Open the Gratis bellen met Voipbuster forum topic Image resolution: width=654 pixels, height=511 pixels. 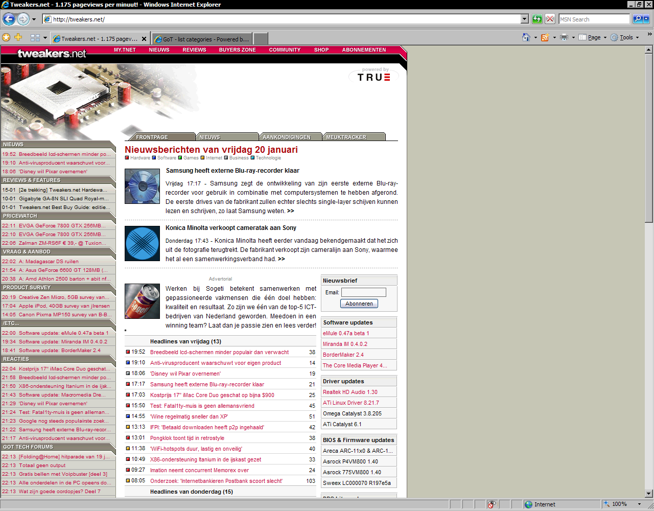point(63,474)
